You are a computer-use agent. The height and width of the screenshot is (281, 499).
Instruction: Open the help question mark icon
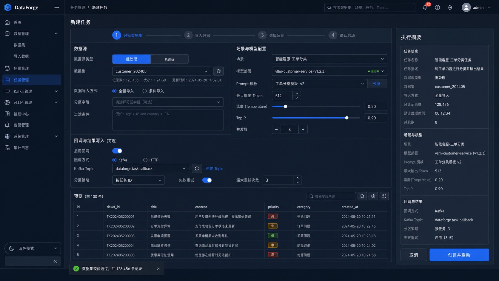coord(437,7)
